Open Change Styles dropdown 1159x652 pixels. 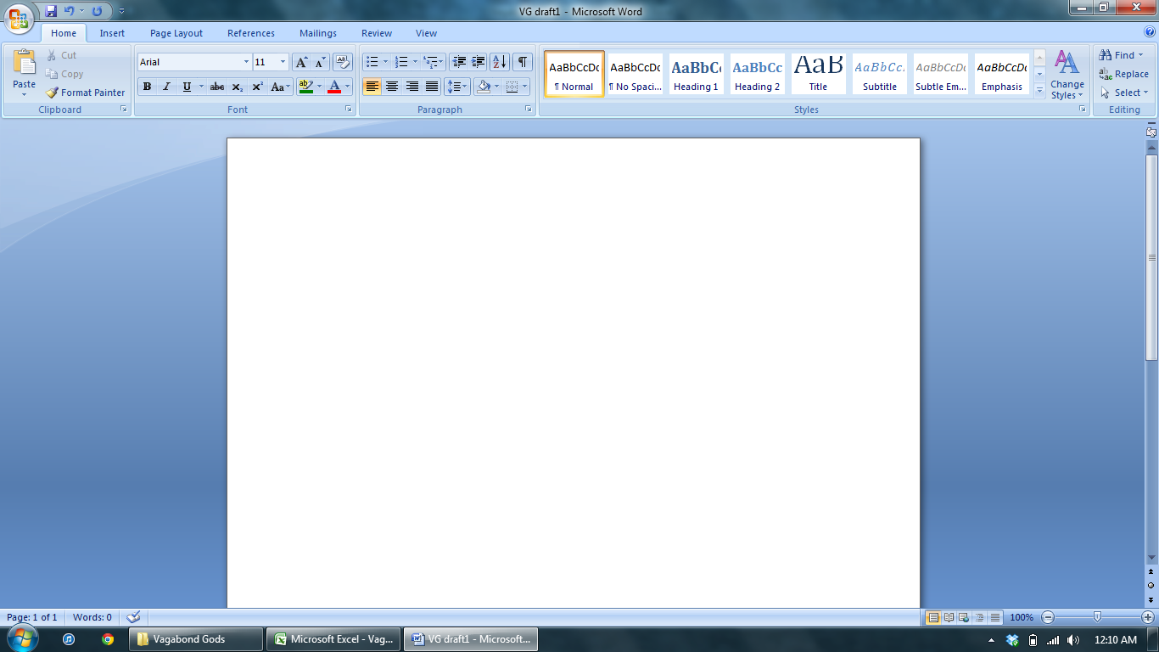click(x=1067, y=75)
